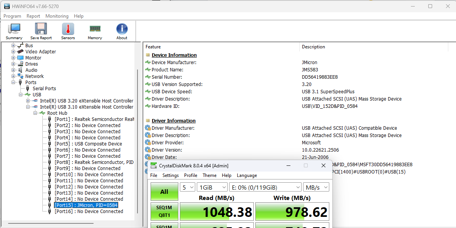
Task: Click the HWiNFO64 title bar app icon
Action: pyautogui.click(x=7, y=6)
